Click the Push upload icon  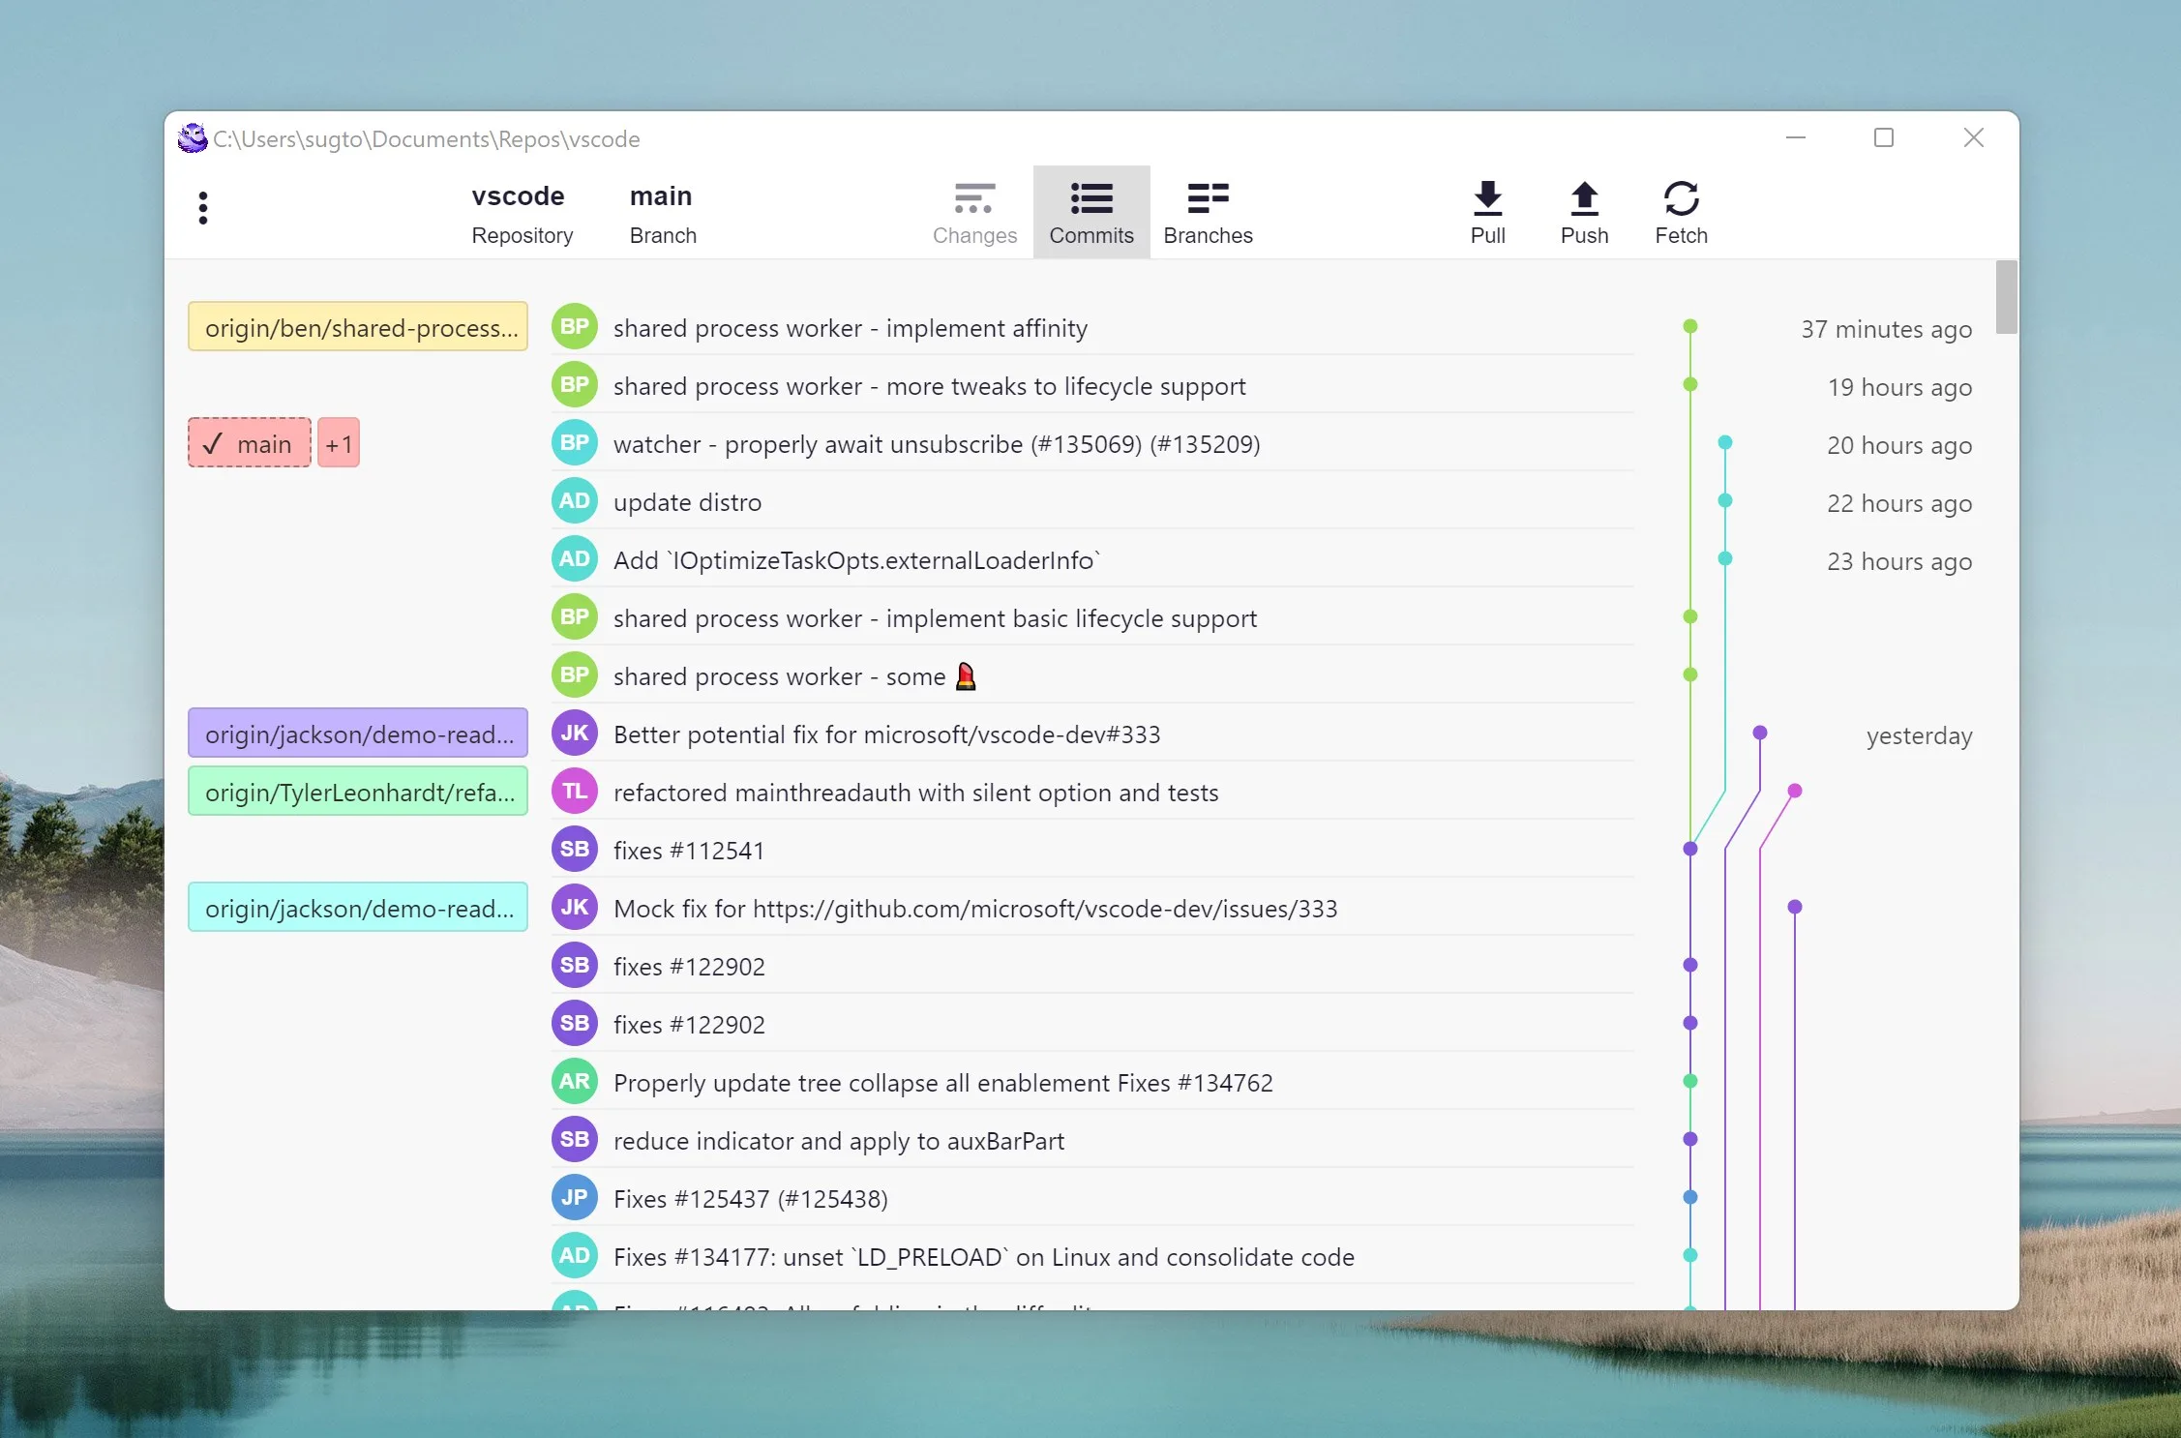pos(1584,198)
